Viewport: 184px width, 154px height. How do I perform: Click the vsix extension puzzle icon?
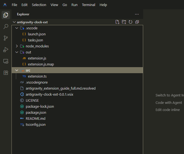click(x=22, y=94)
